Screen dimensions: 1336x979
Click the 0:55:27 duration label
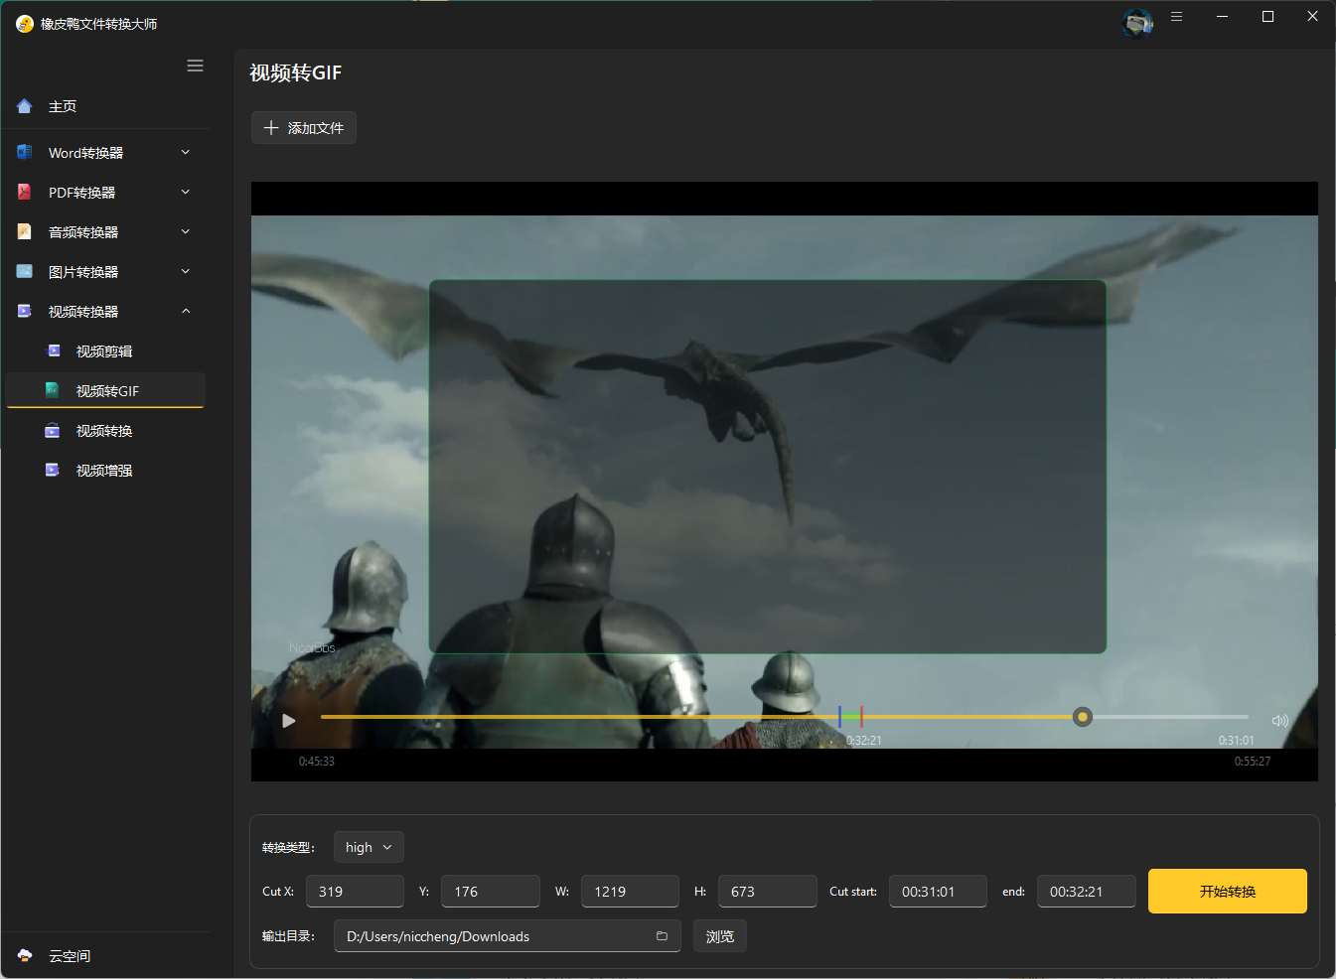[1252, 762]
